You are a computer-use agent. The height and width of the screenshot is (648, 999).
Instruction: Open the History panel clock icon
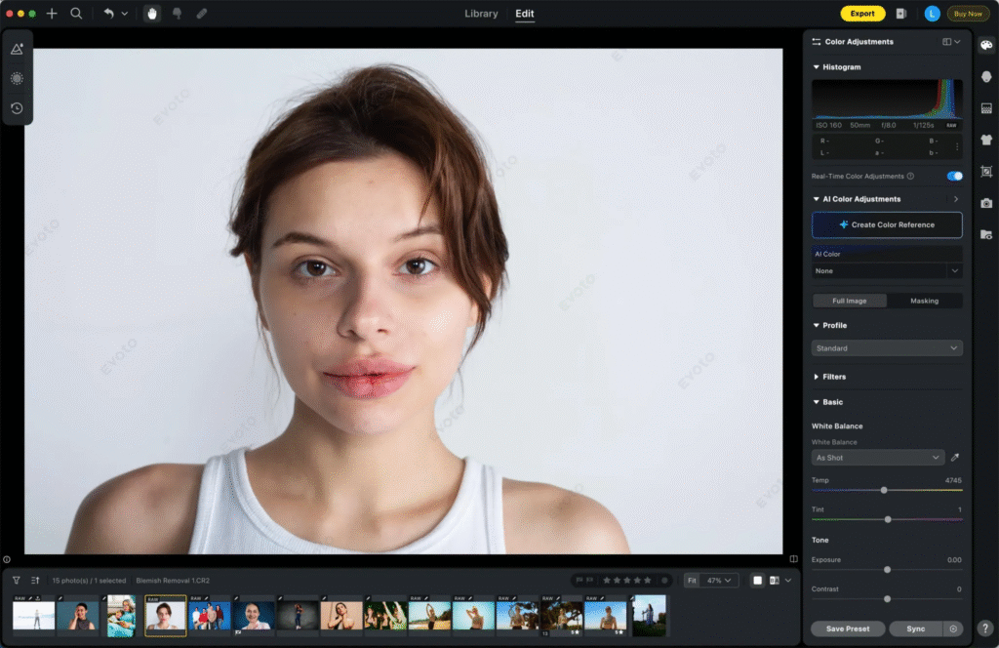click(17, 108)
